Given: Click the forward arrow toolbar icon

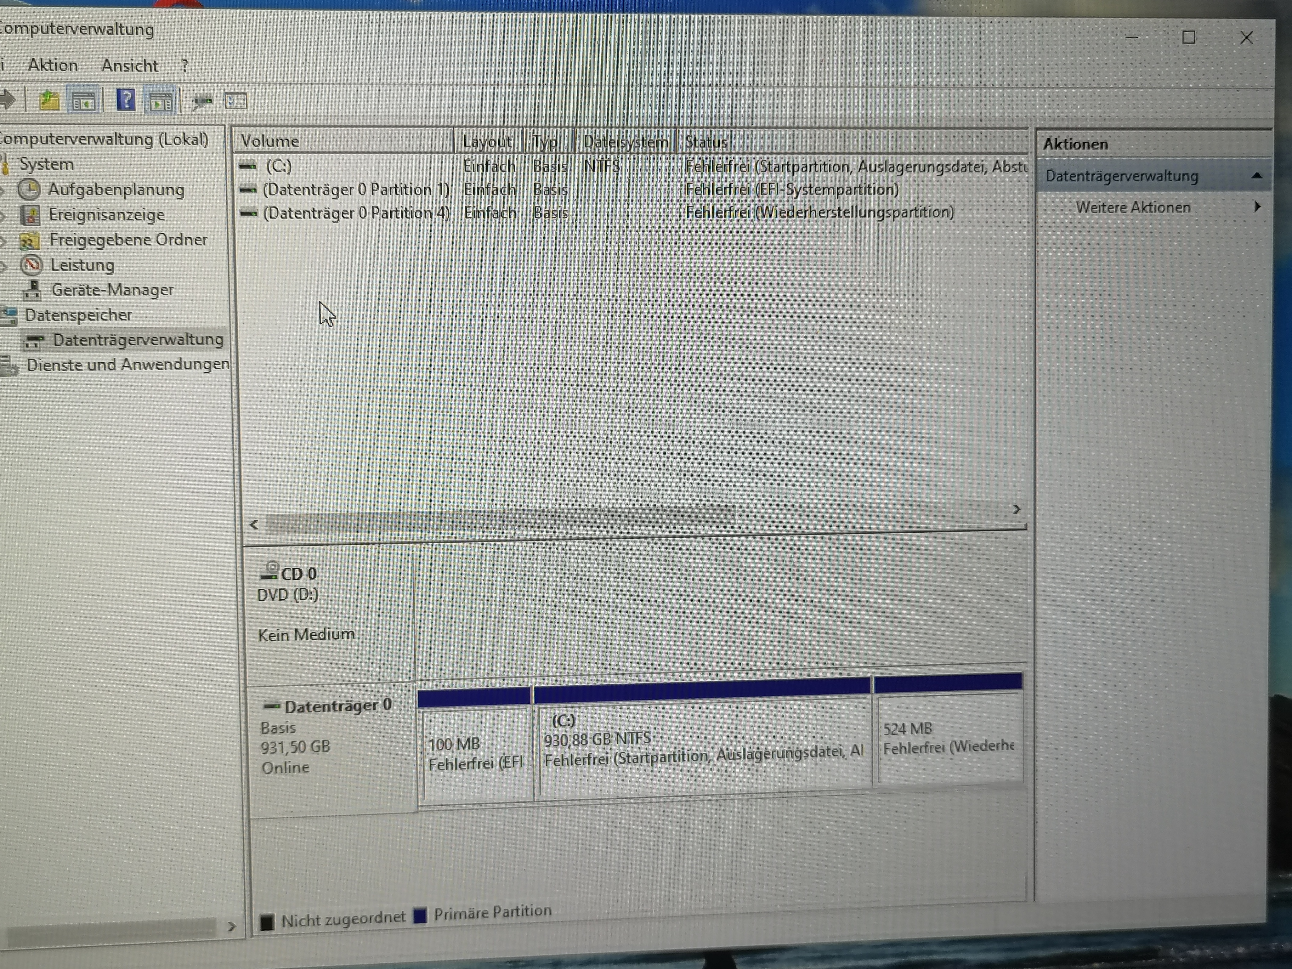Looking at the screenshot, I should coord(8,100).
